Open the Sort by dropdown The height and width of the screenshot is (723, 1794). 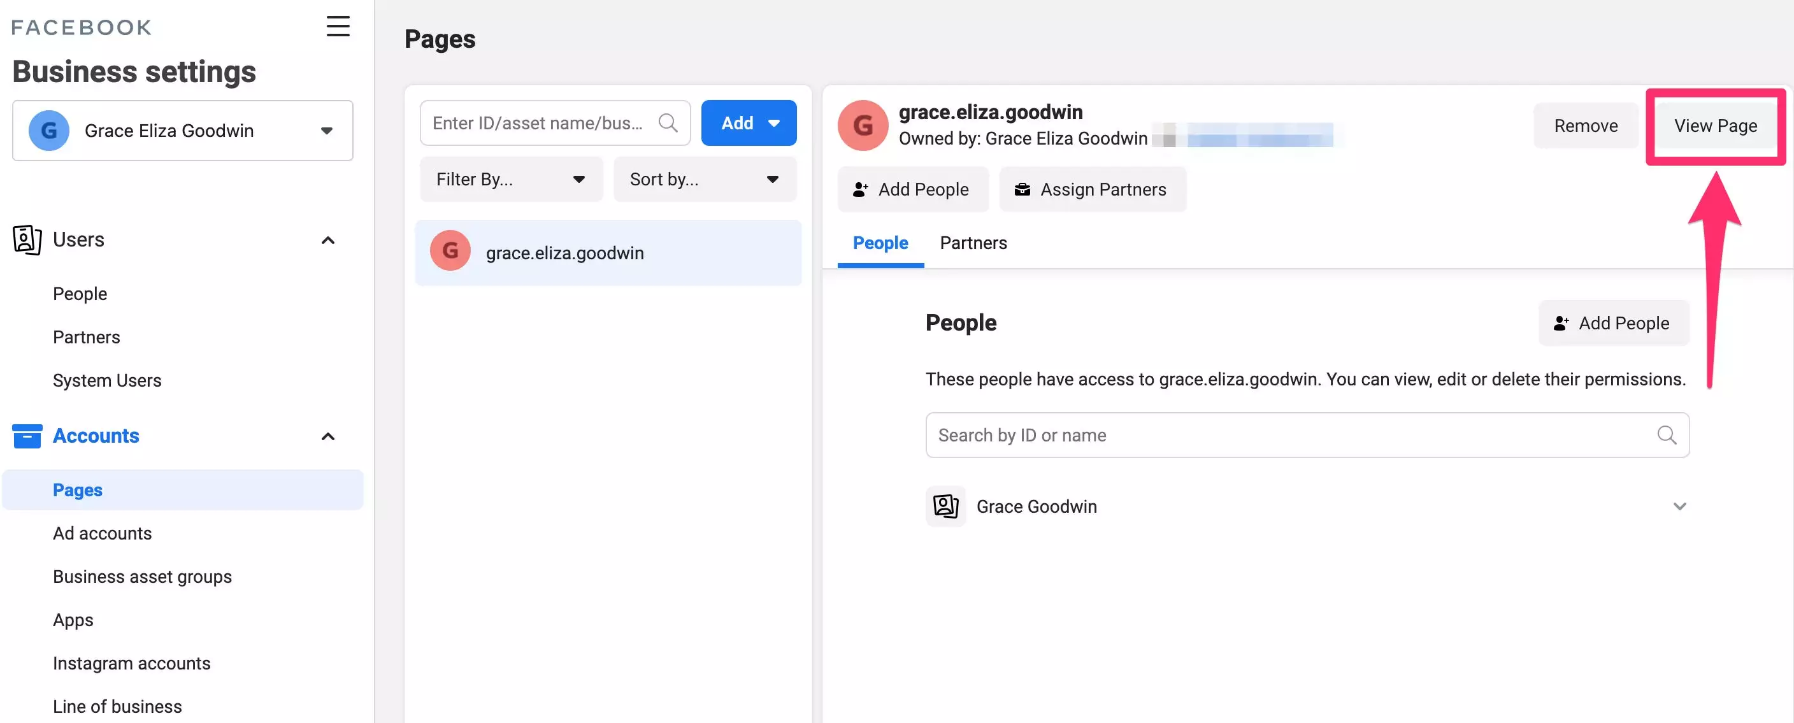704,180
